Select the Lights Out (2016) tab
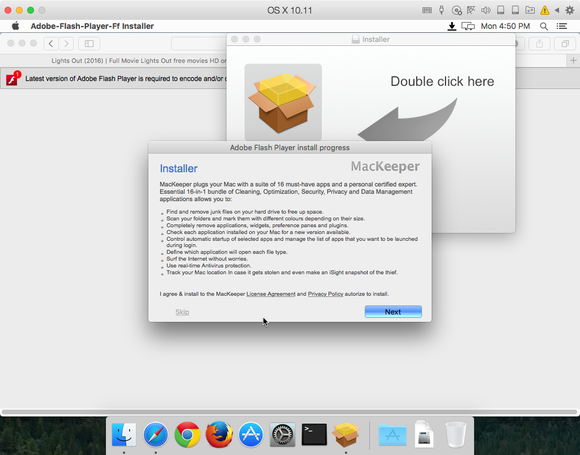Screen dimensions: 580x455 (x=139, y=60)
